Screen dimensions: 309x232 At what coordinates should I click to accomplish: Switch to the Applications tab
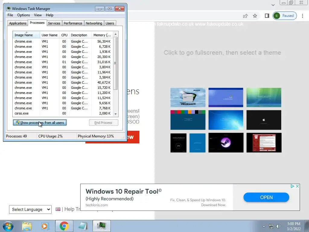tap(18, 23)
